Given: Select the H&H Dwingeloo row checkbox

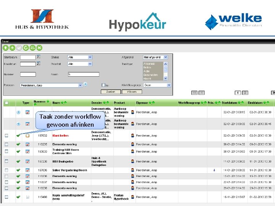Looking at the screenshot, I should 6,161.
